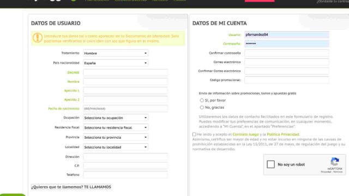Screen dimensions: 349x196
Task: Check the 'No soy un robot' box
Action: (x=270, y=164)
